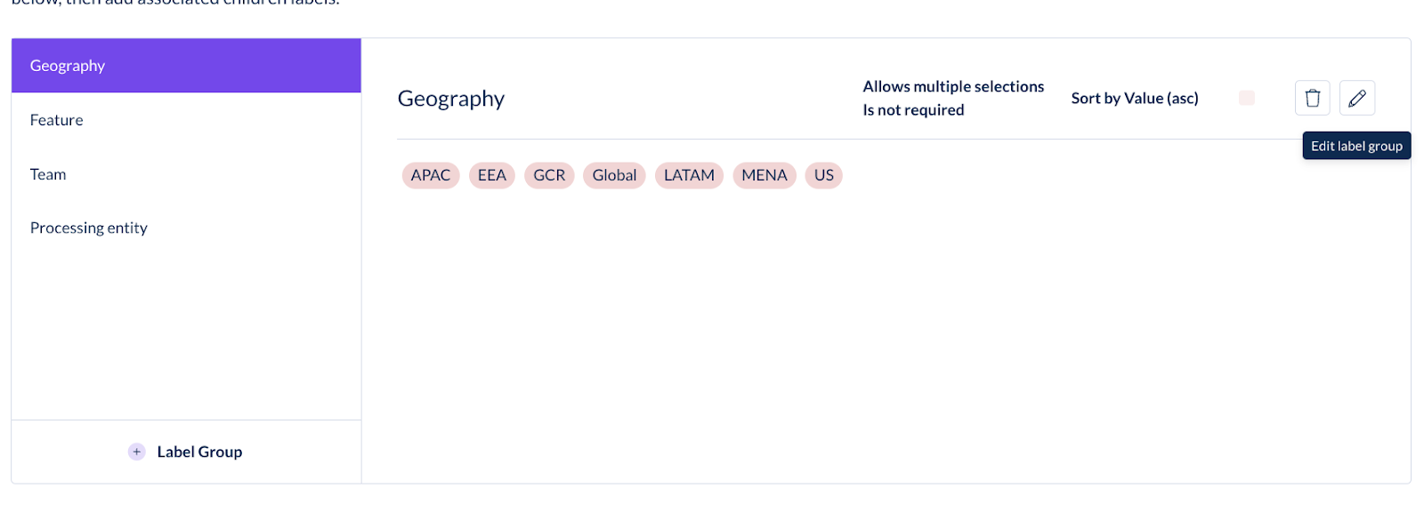Click the Geography heading title
Viewport: 1424px width, 520px height.
pos(451,99)
